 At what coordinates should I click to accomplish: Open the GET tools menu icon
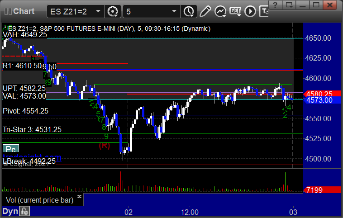coord(235,11)
